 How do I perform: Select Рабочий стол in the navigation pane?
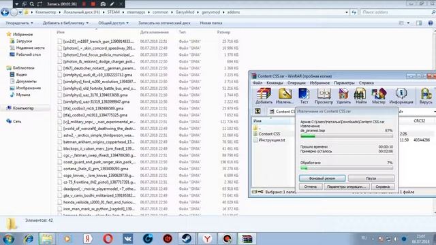pos(28,54)
